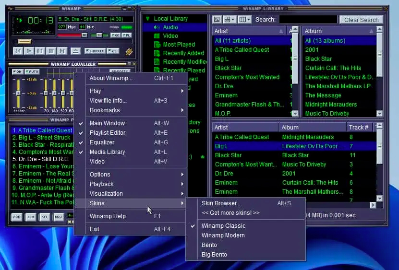The width and height of the screenshot is (399, 270).
Task: Toggle the Repeat button next to Shuffle
Action: [x=113, y=51]
